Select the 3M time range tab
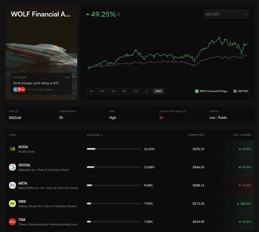Viewport: 259px width, 232px height. [x=125, y=91]
